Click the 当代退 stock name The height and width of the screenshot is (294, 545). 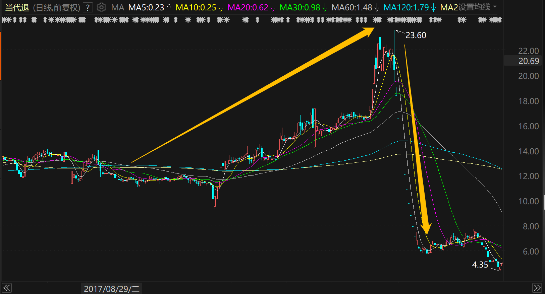tap(17, 7)
